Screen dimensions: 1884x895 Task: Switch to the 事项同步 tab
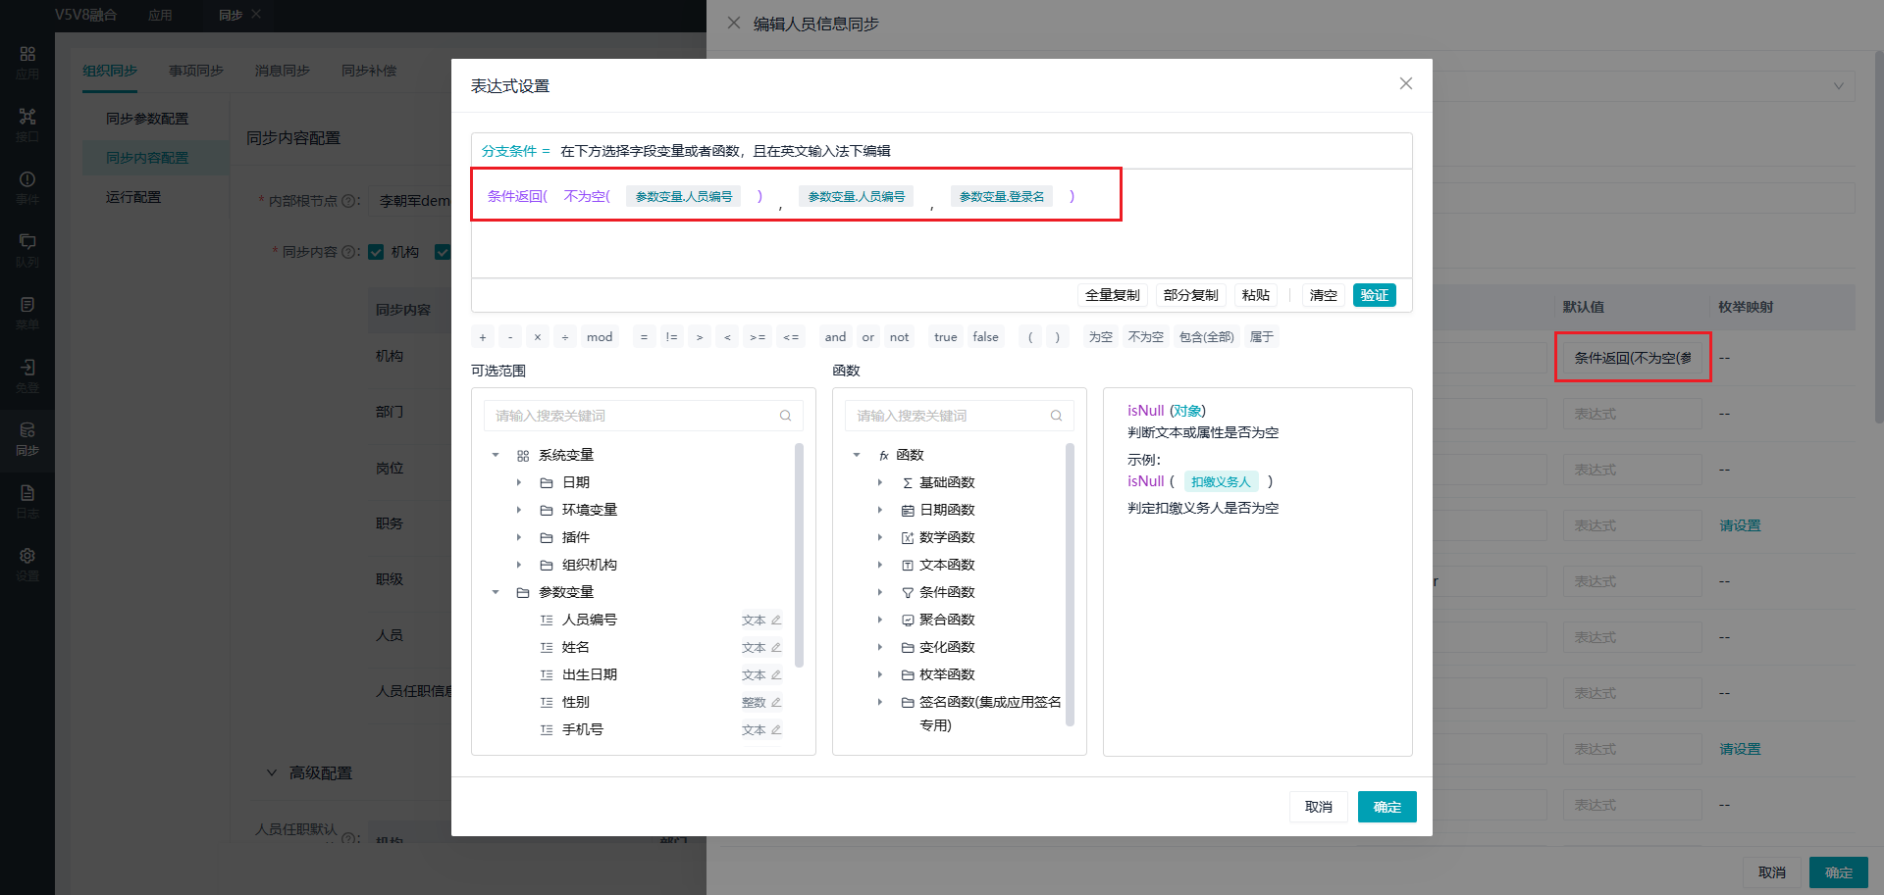click(196, 71)
